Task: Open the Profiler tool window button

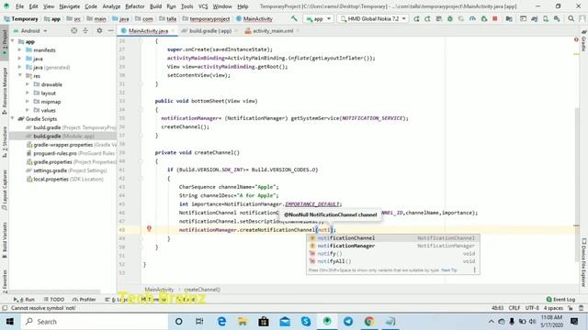Action: pos(84,300)
